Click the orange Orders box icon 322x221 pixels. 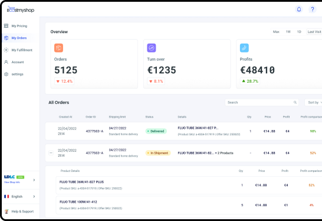point(58,48)
